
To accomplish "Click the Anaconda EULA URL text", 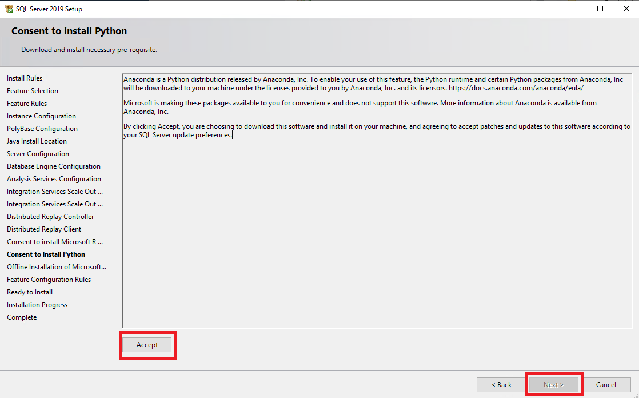I will pos(516,88).
